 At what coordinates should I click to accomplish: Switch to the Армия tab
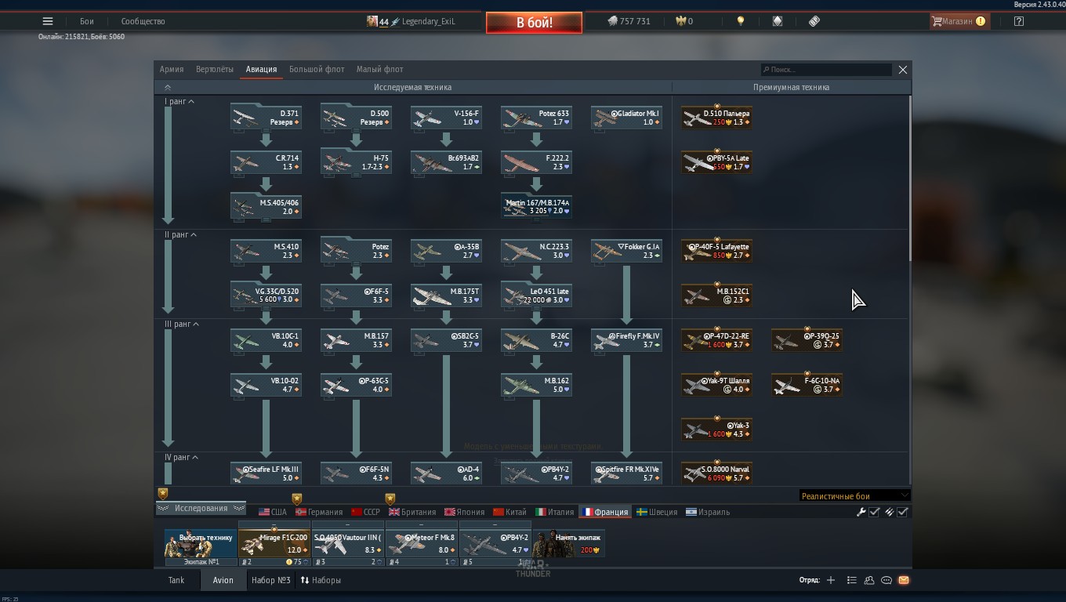click(x=172, y=69)
